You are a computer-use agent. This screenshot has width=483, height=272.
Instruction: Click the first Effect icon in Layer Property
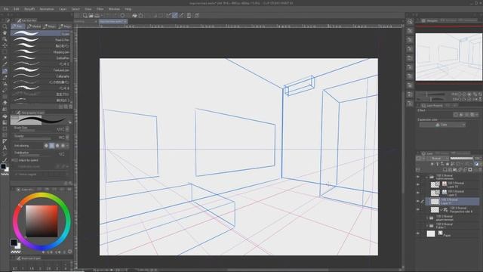pyautogui.click(x=456, y=115)
